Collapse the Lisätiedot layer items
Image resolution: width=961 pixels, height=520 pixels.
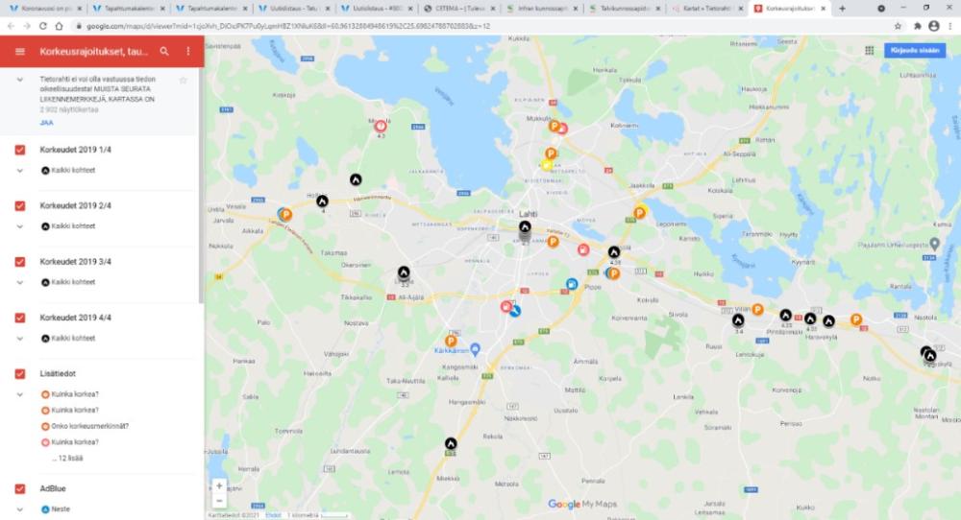pos(20,394)
